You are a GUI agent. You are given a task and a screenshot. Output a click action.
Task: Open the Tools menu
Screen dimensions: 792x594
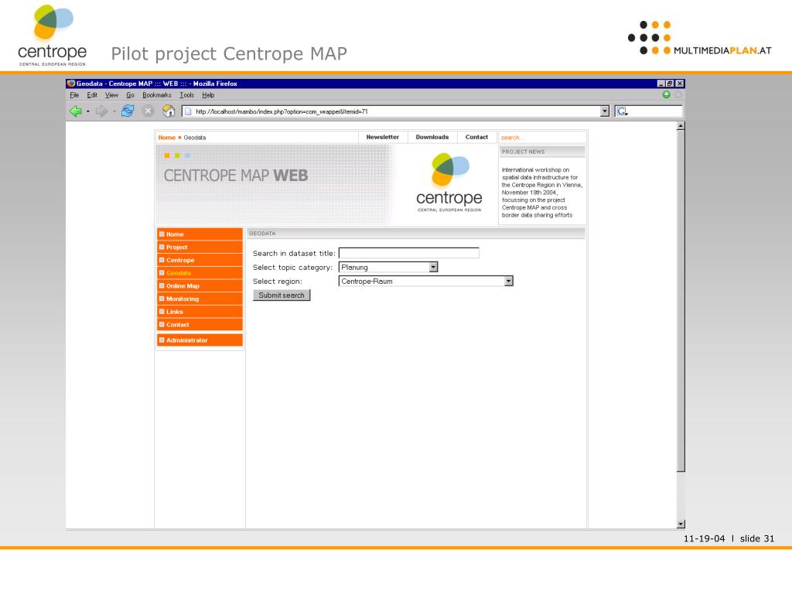coord(187,95)
